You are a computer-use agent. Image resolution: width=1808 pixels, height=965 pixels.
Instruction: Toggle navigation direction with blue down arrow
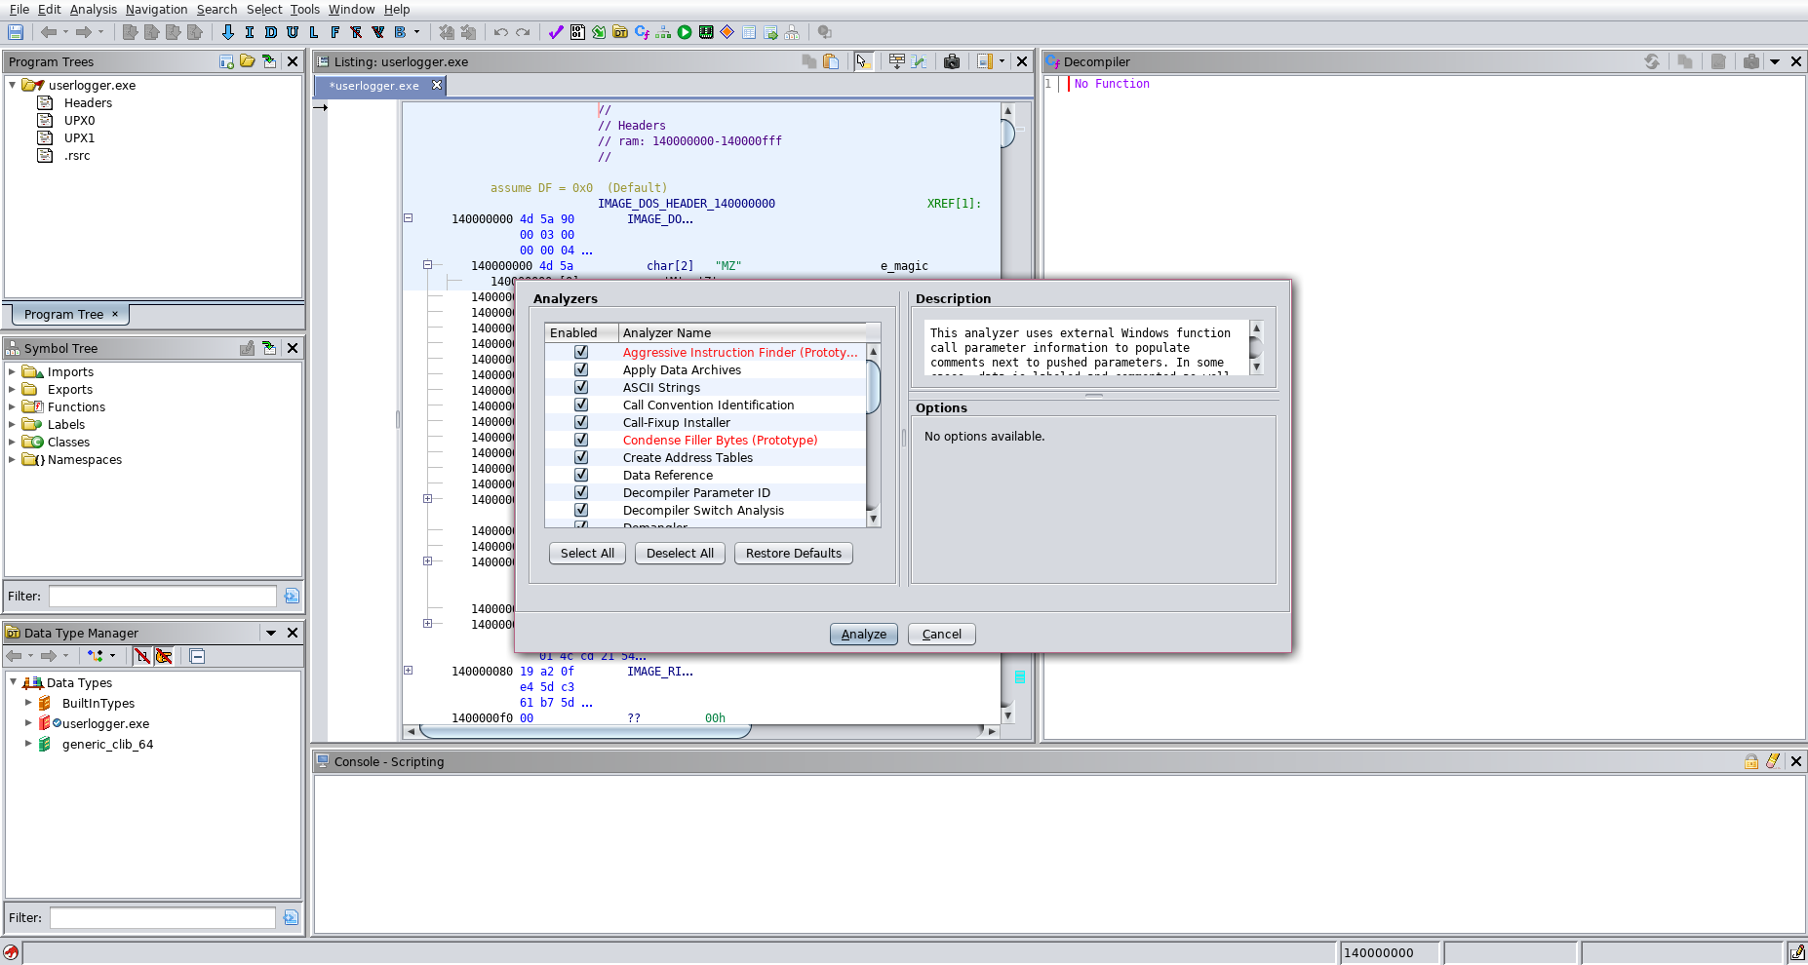pyautogui.click(x=228, y=32)
